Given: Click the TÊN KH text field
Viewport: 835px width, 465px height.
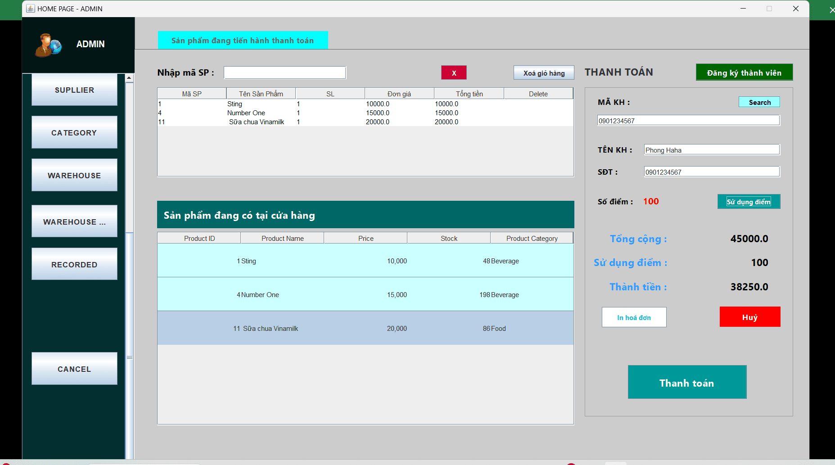Looking at the screenshot, I should 711,150.
